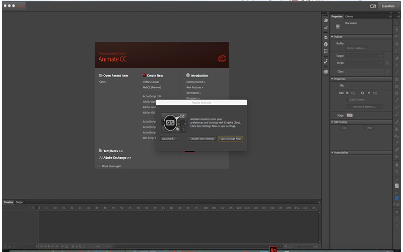Select the Free Transform tool
Screen dimensions: 403x252
coord(396,37)
